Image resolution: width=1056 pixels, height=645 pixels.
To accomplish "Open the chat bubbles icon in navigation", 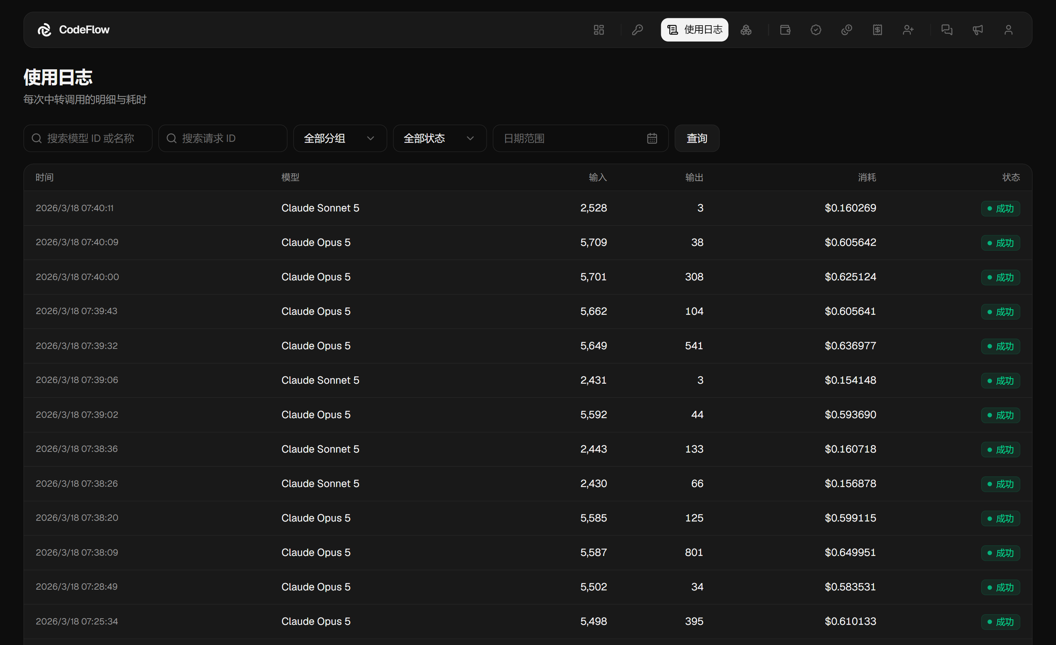I will pyautogui.click(x=947, y=30).
